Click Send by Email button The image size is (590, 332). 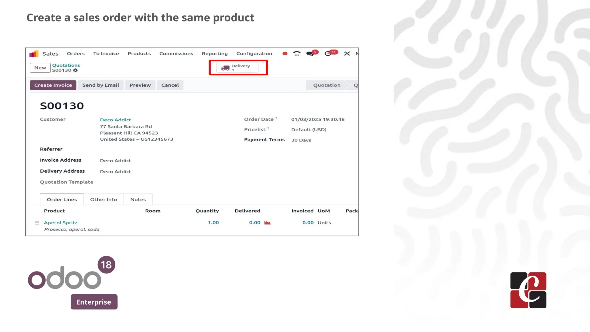[x=101, y=85]
